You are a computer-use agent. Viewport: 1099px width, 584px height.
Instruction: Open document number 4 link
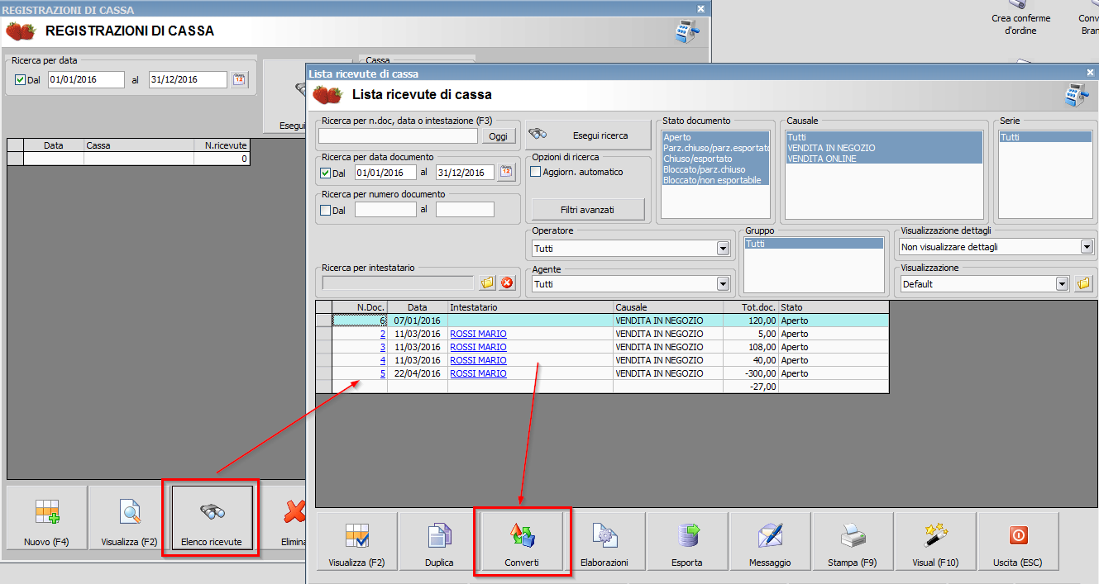(x=383, y=360)
